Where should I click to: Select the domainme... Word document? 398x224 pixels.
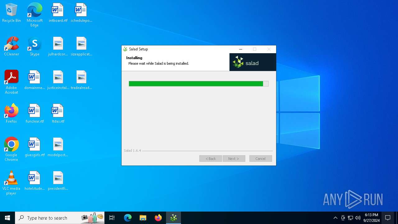click(x=35, y=80)
